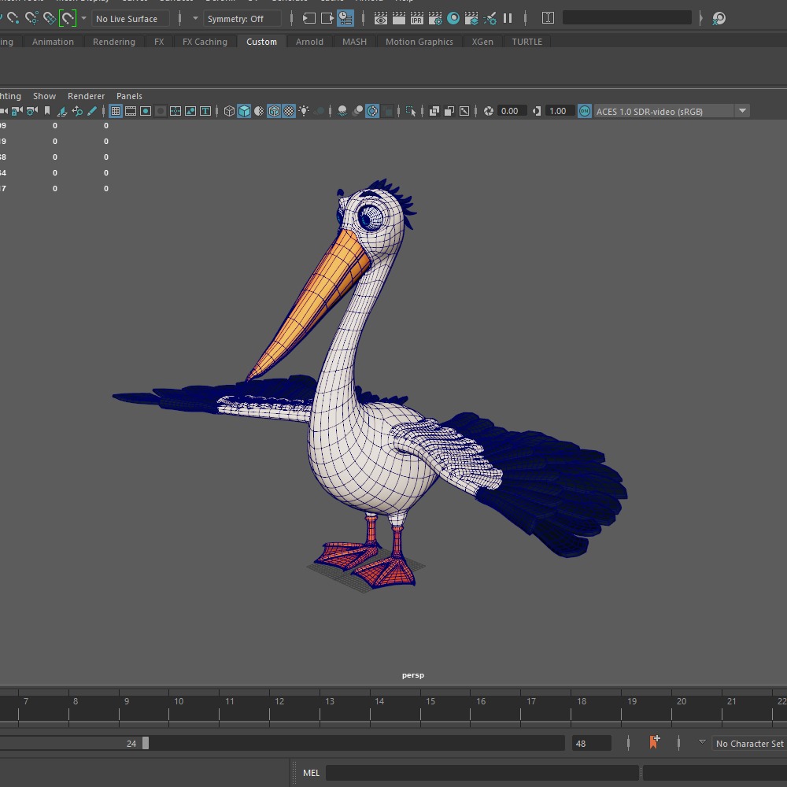The height and width of the screenshot is (787, 787).
Task: Switch to the XGen shelf tab
Action: tap(482, 42)
